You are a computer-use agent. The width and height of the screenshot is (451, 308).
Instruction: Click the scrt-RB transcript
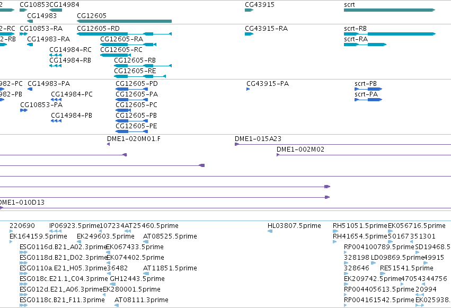point(390,34)
